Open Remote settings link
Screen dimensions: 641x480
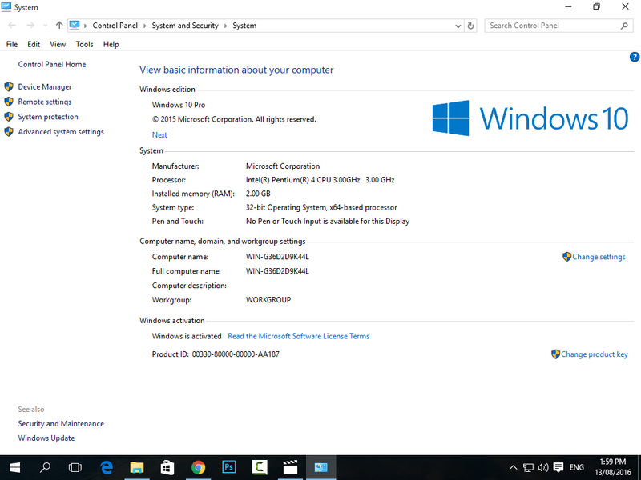point(45,102)
